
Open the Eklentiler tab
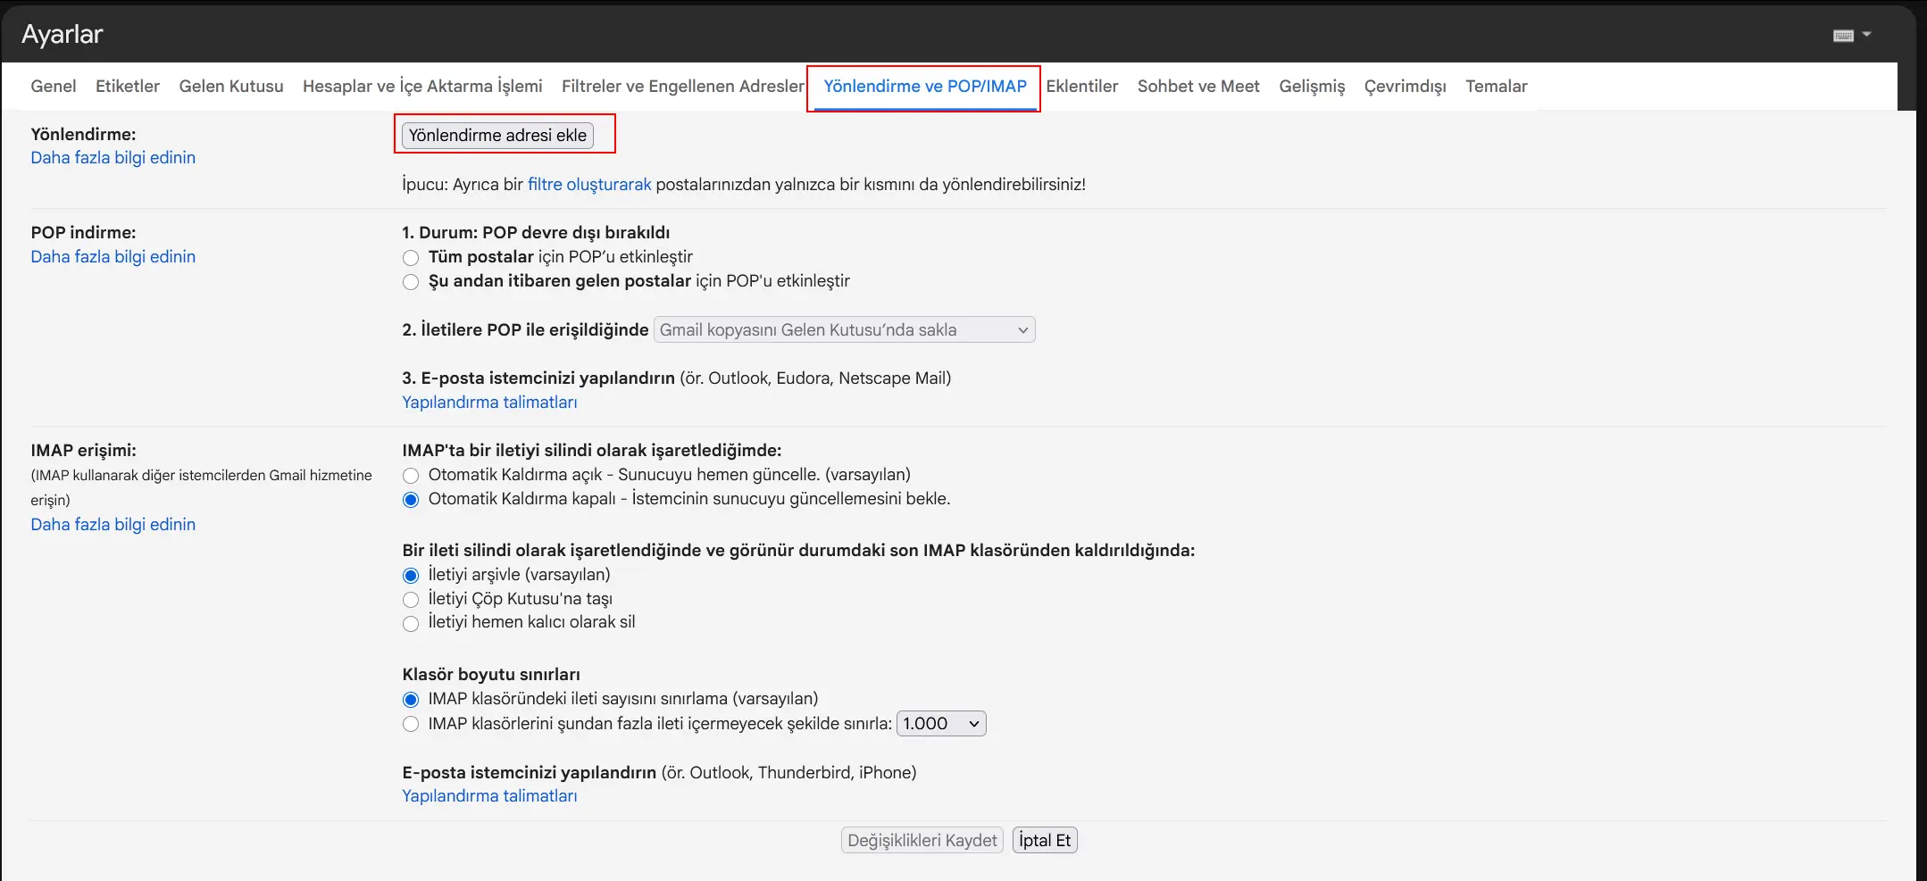(1082, 86)
